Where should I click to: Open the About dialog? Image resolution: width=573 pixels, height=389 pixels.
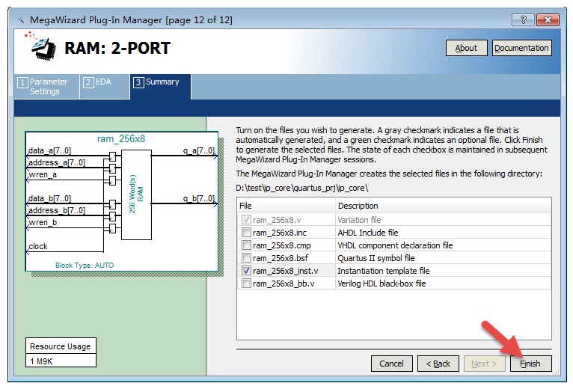pos(466,48)
